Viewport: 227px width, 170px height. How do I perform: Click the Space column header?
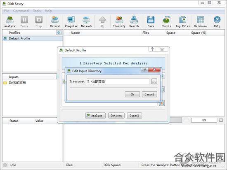[x=171, y=33]
